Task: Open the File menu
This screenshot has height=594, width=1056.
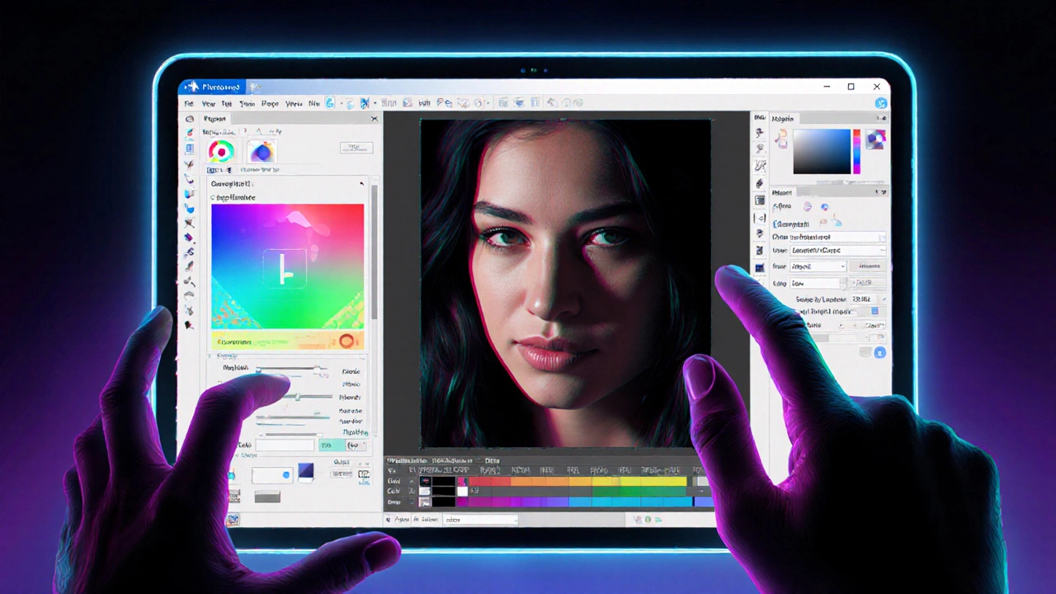Action: 189,104
